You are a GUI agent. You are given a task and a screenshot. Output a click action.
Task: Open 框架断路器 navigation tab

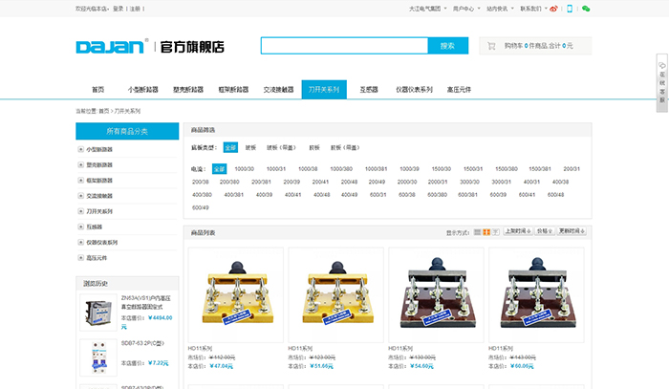pyautogui.click(x=233, y=90)
